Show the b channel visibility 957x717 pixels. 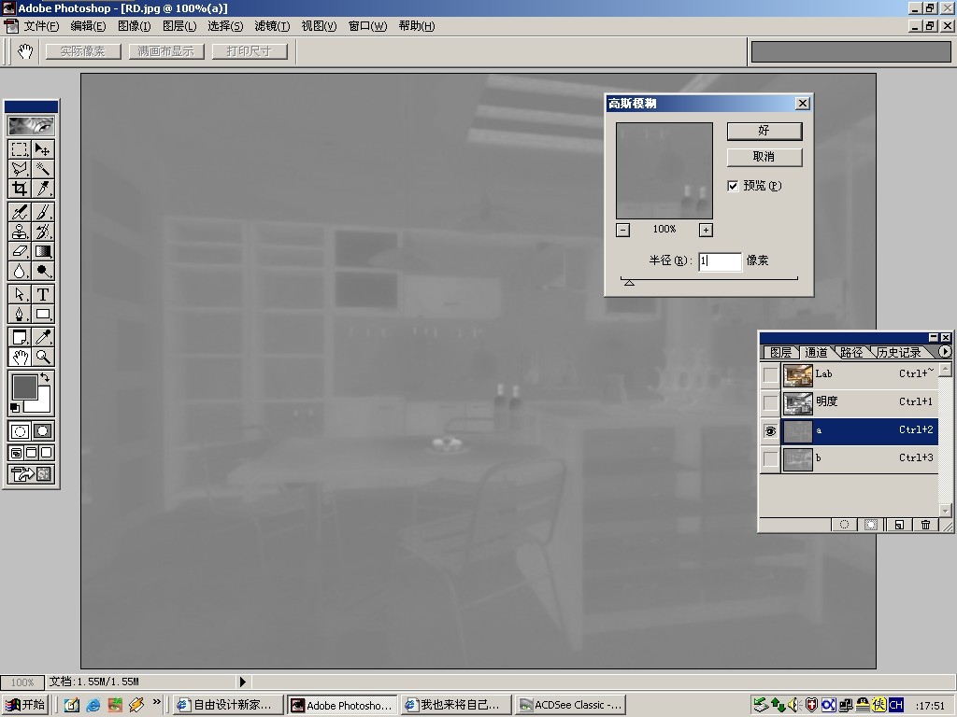(770, 458)
